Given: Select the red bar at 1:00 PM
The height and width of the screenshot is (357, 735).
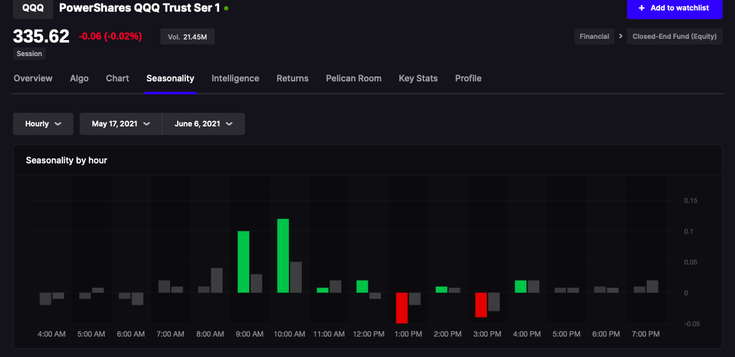Looking at the screenshot, I should click(402, 308).
